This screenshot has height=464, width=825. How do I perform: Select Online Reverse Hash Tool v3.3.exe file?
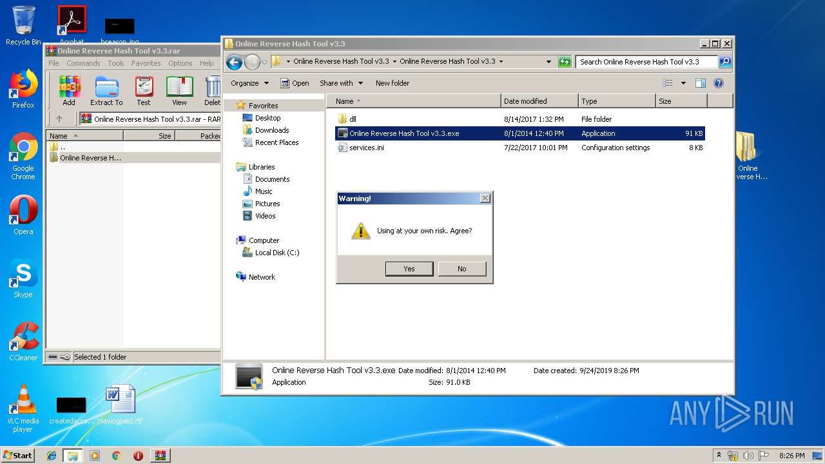520,133
